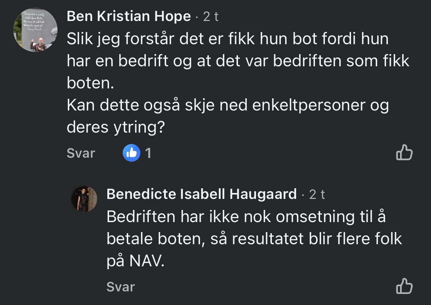Open the reaction count showing 1

(148, 153)
